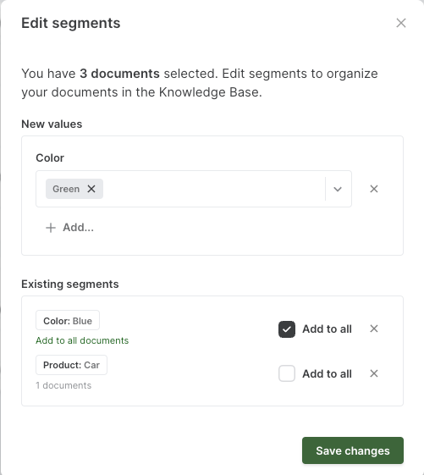Close the Edit segments dialog

401,23
